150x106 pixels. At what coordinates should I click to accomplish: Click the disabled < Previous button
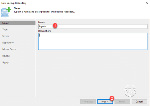click(88, 101)
